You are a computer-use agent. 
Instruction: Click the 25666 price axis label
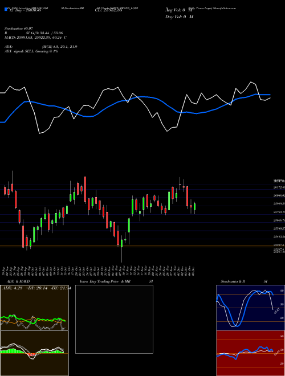click(279, 220)
